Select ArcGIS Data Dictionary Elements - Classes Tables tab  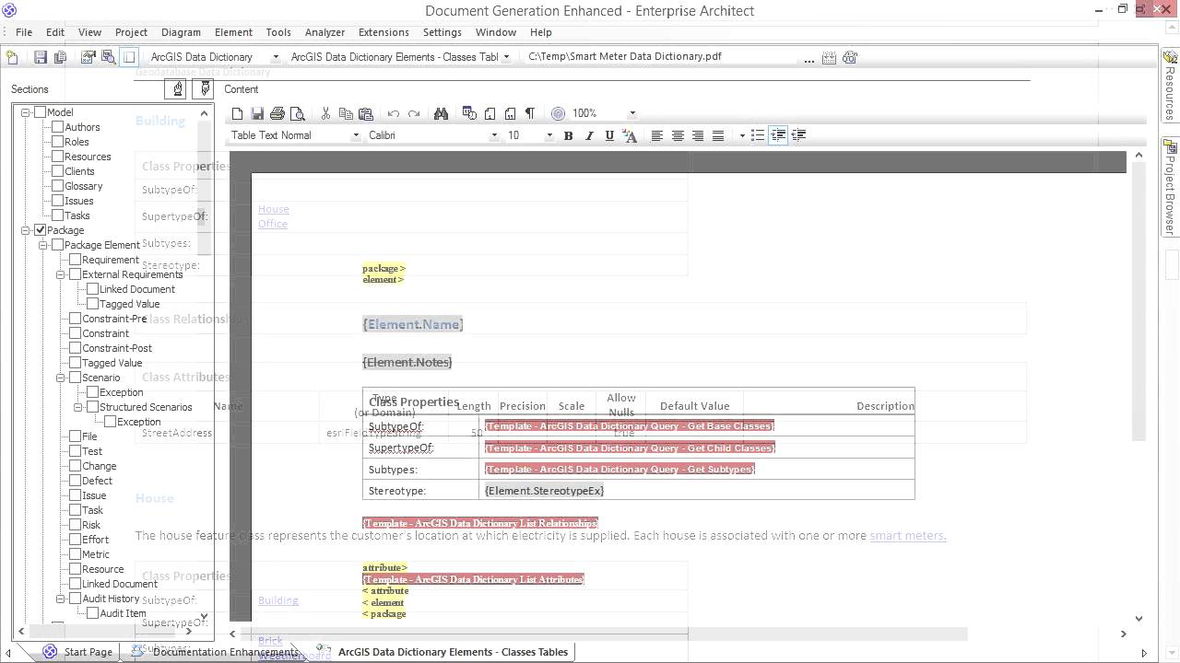coord(444,652)
